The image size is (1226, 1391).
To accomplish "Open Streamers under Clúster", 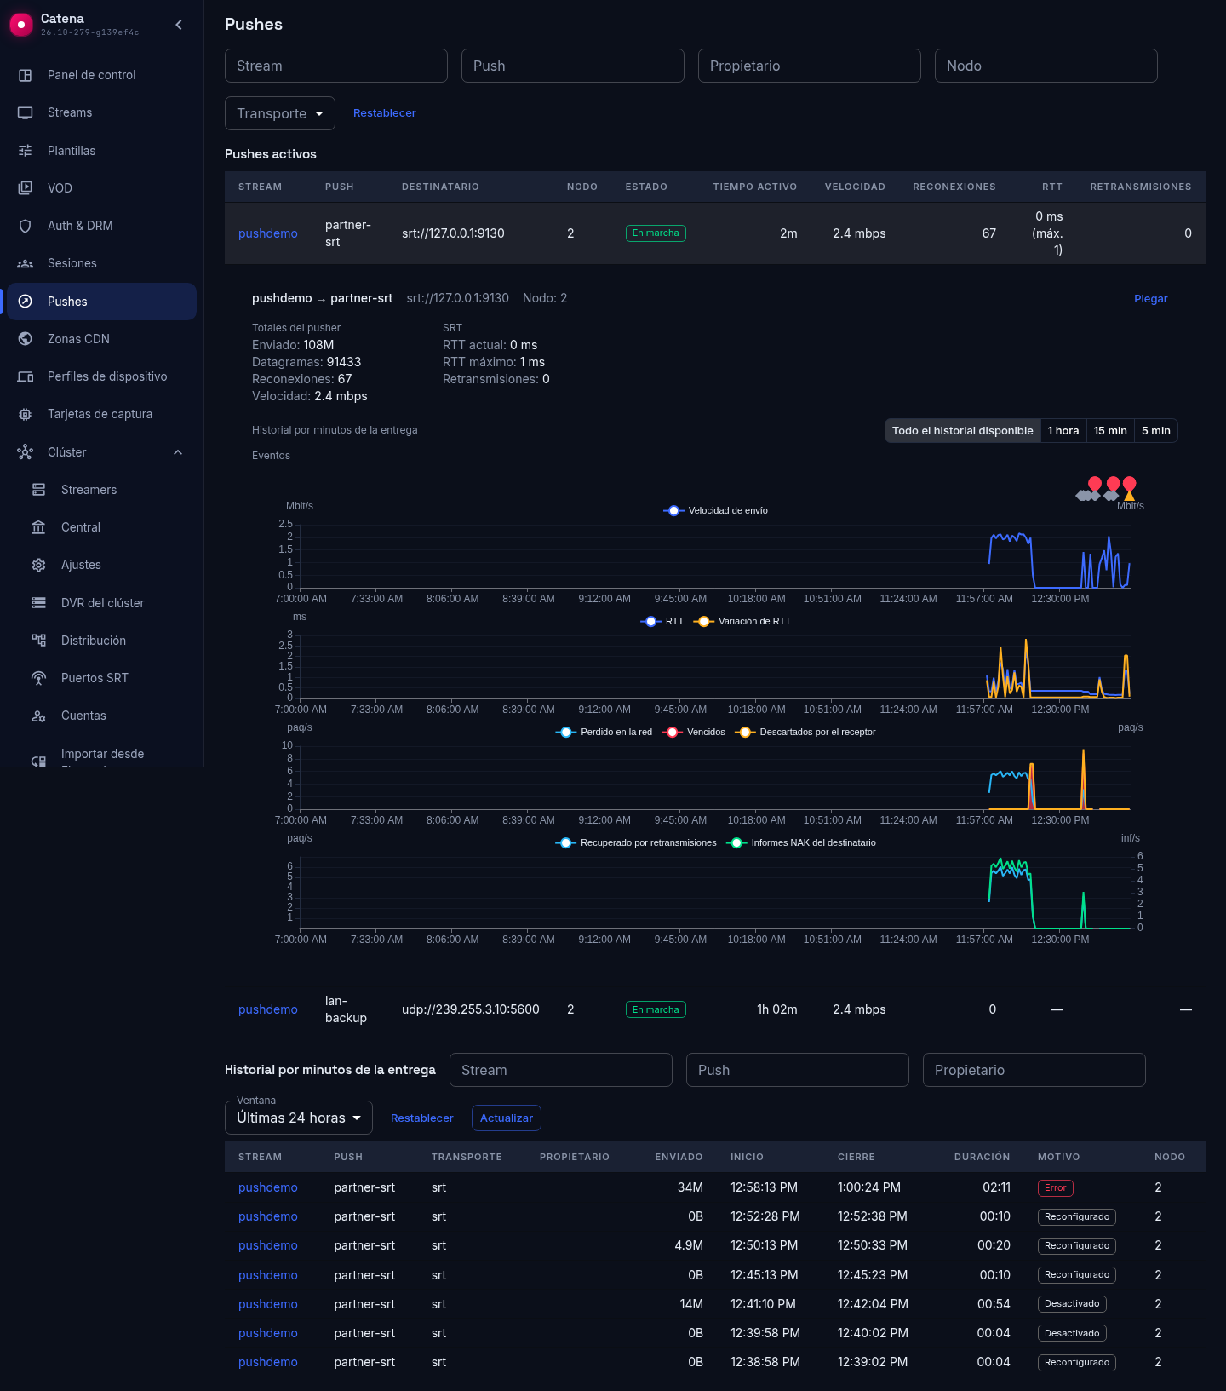I will coord(101,490).
